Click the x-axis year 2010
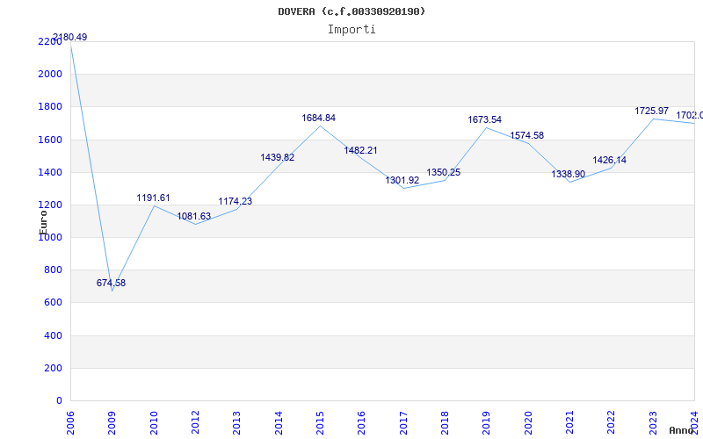This screenshot has width=703, height=439. [x=154, y=423]
